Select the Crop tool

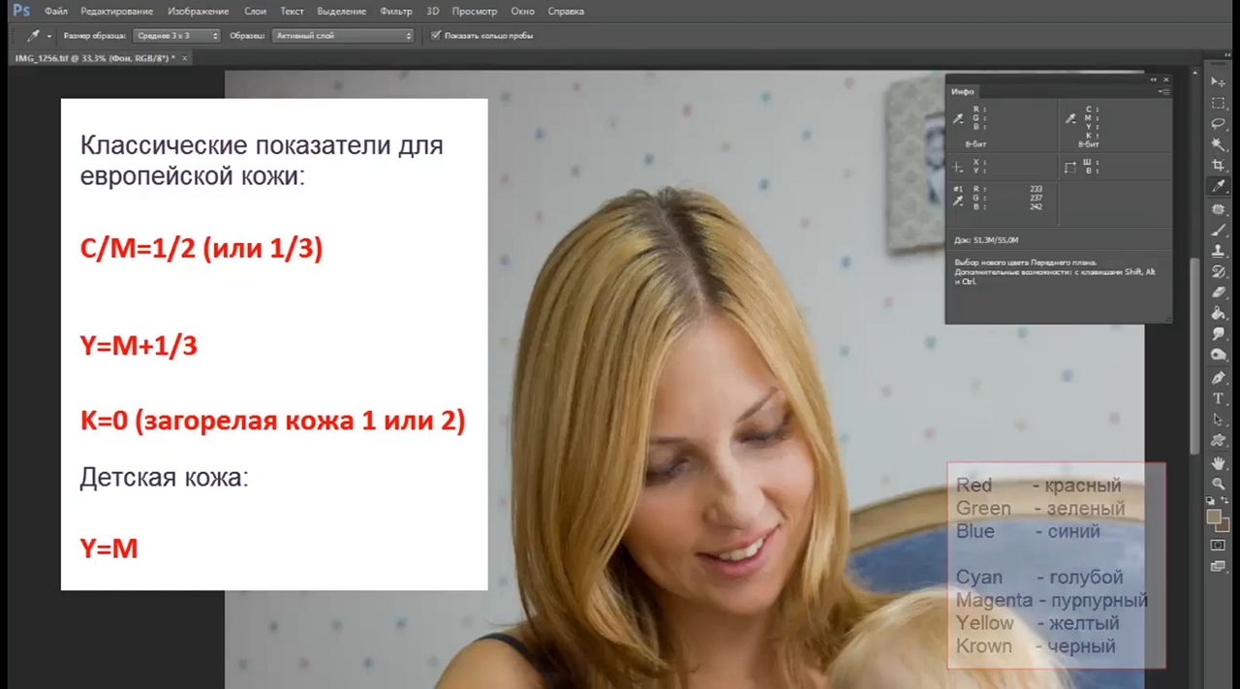click(1219, 166)
